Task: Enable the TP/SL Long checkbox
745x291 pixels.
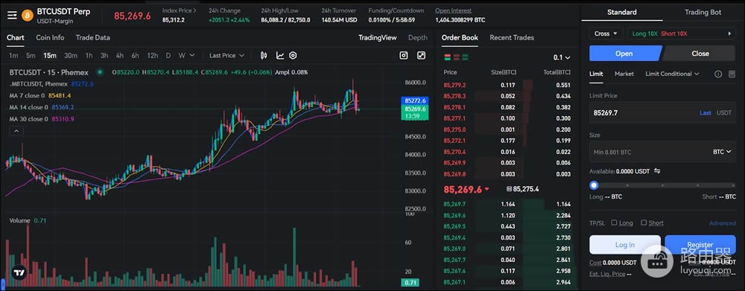Action: pos(615,223)
